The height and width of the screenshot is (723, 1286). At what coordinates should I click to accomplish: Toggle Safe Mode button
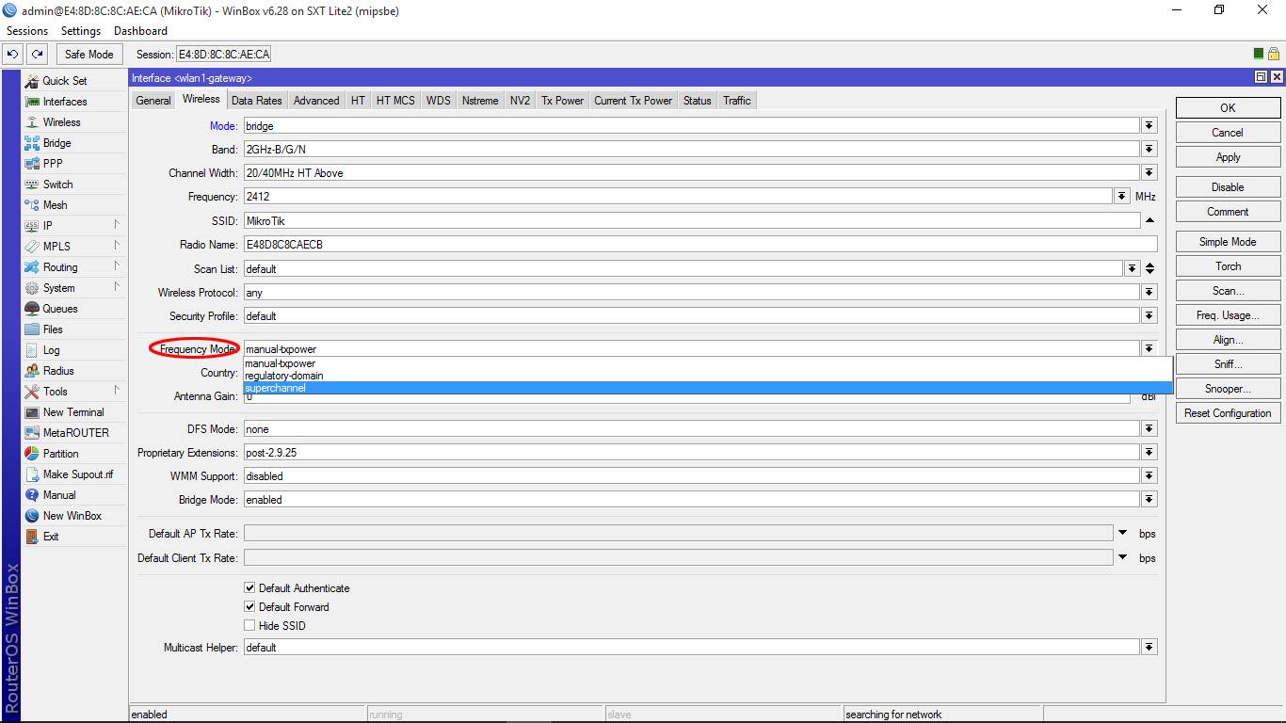(x=89, y=55)
